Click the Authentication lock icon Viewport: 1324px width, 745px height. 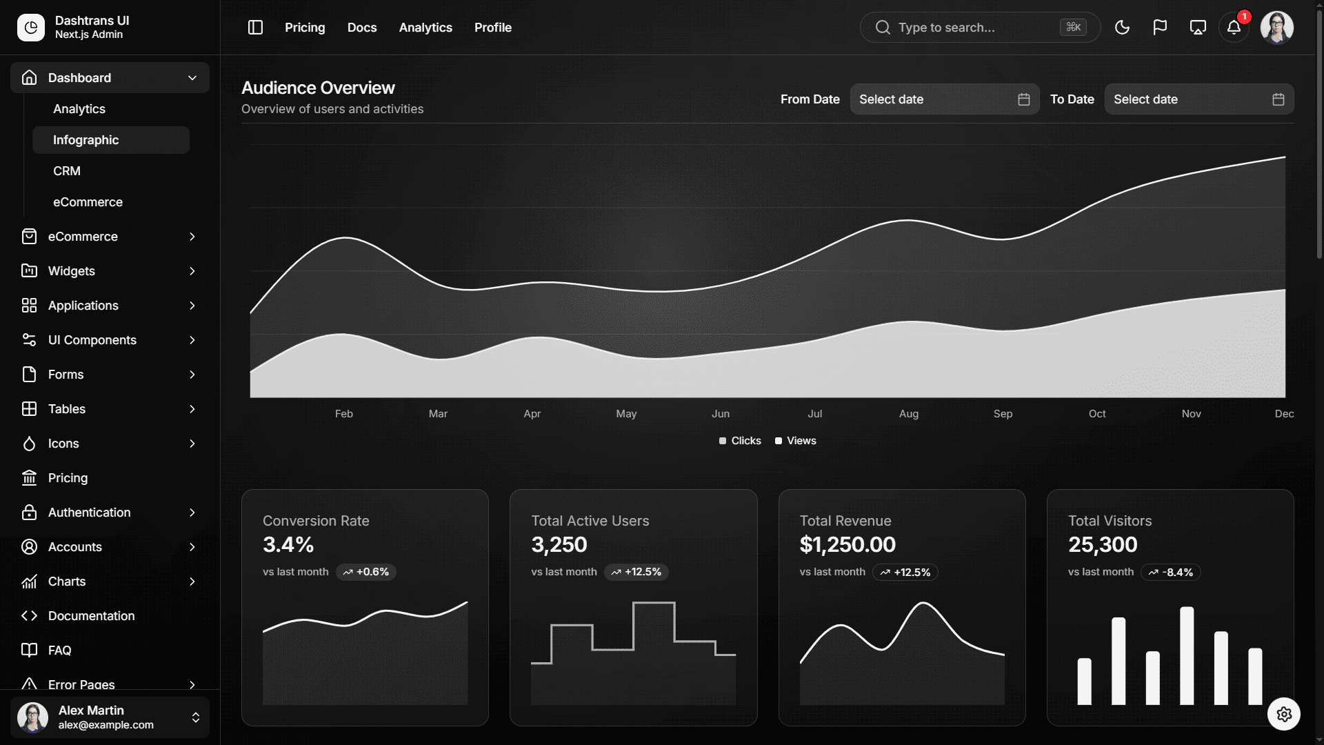point(29,513)
